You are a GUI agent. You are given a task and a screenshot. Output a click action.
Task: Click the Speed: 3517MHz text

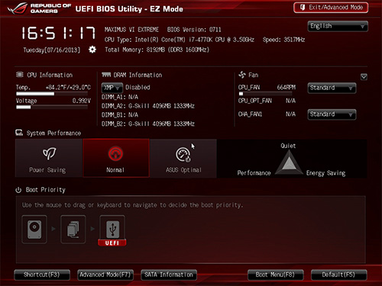284,40
